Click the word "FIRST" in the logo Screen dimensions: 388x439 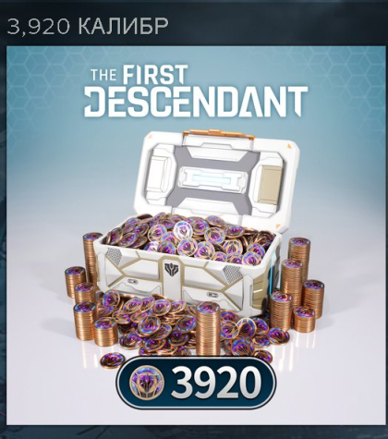coord(154,75)
